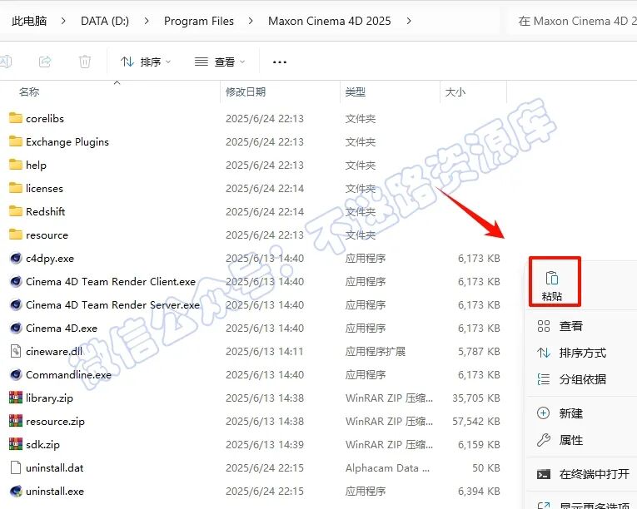Click Maxon Cinema 4D 2025 breadcrumb
637x509 pixels.
coord(330,21)
